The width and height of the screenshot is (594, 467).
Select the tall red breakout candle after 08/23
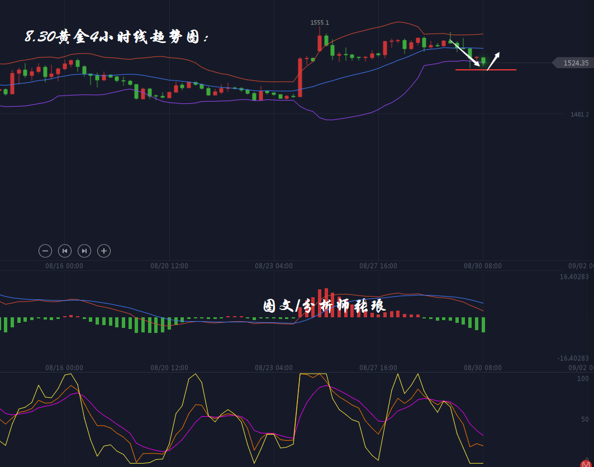pyautogui.click(x=300, y=78)
